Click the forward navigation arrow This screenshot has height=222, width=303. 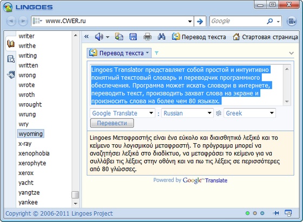click(x=23, y=21)
